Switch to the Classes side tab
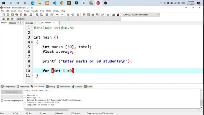 [12, 23]
